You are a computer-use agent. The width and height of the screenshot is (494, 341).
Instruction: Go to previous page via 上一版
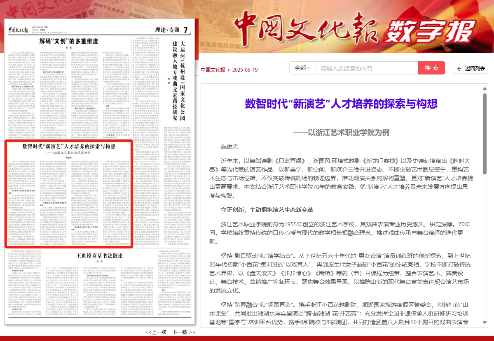click(159, 332)
